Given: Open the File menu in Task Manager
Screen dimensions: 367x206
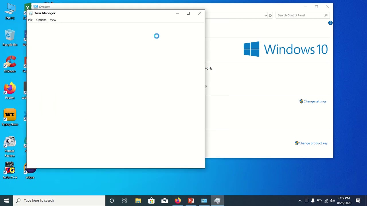Looking at the screenshot, I should (x=30, y=20).
